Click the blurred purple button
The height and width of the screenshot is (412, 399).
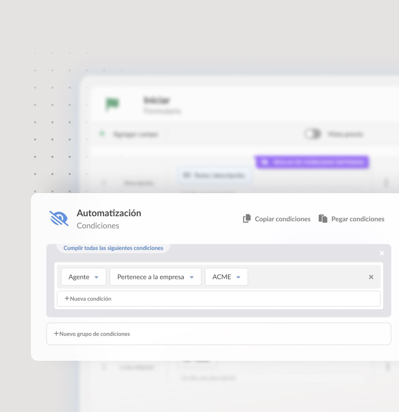point(312,162)
